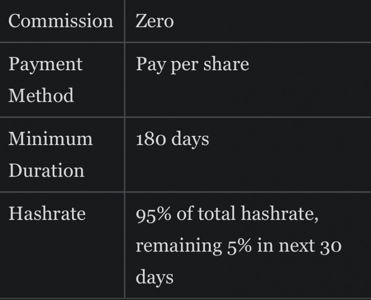Click the word "share" in payment value
Screen dimensions: 371x300
pyautogui.click(x=225, y=64)
